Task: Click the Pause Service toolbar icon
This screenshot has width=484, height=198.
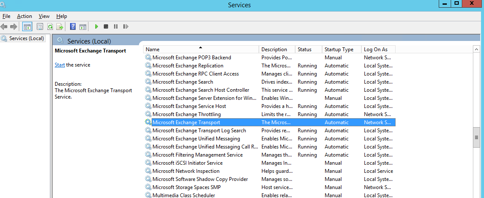Action: (x=115, y=27)
